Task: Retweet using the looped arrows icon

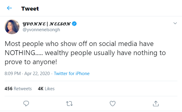Action: (69, 104)
